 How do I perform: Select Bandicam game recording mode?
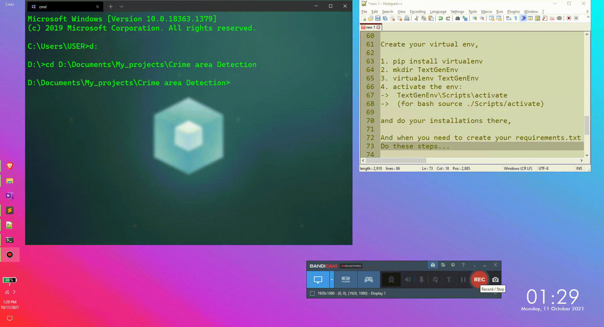(369, 280)
